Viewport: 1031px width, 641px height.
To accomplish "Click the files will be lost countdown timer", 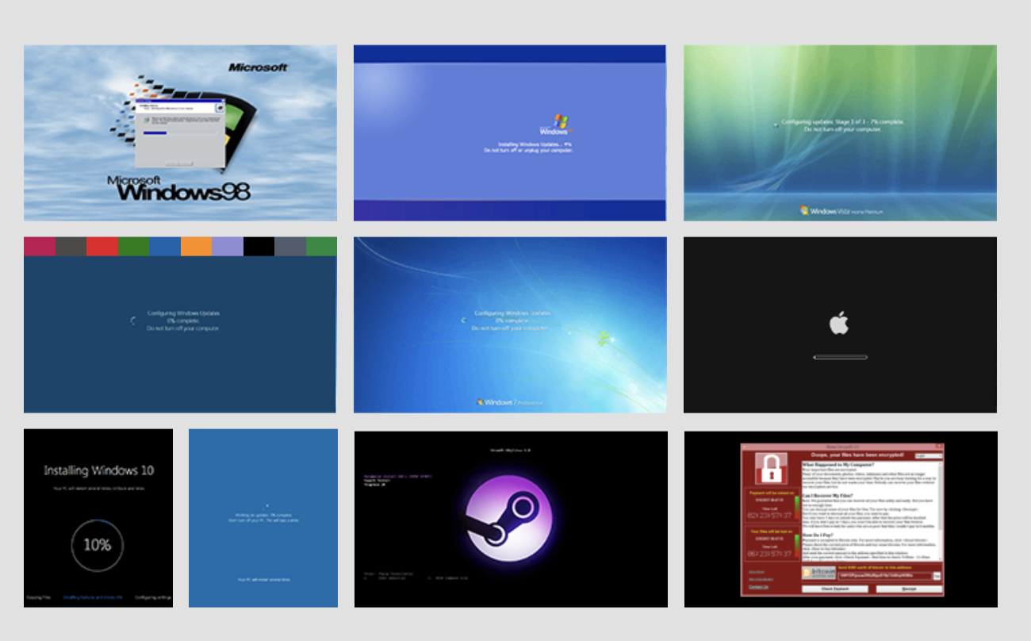I will [x=769, y=554].
